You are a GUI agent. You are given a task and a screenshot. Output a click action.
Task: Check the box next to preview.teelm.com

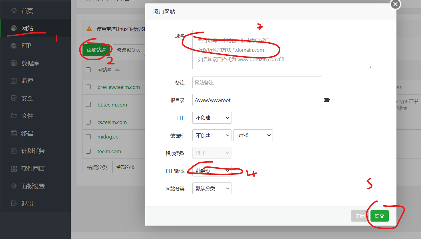click(x=88, y=87)
